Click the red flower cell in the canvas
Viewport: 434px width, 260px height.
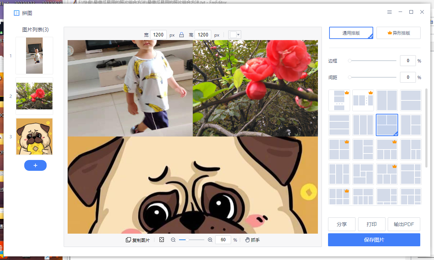tap(255, 88)
